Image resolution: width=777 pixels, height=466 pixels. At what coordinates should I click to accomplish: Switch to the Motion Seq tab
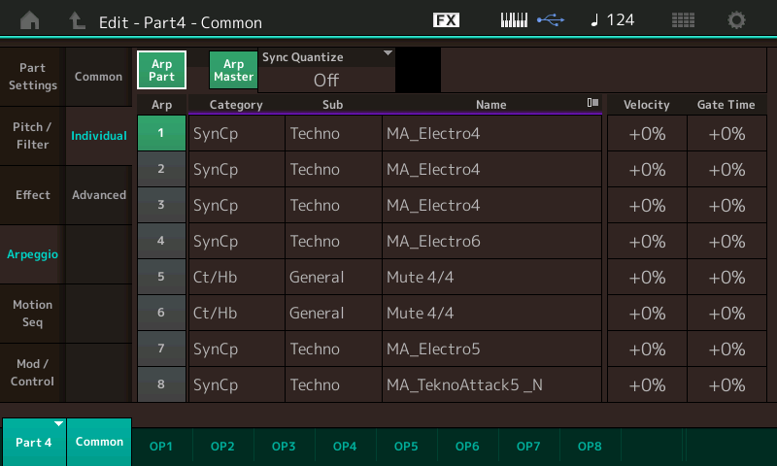coord(33,314)
